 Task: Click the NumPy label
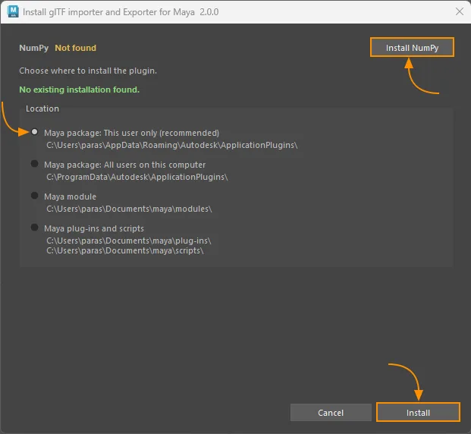pyautogui.click(x=33, y=48)
